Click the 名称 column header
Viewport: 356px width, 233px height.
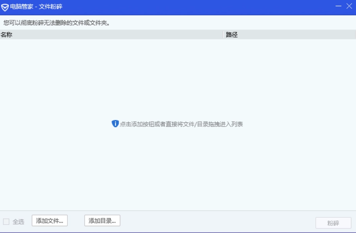point(111,35)
